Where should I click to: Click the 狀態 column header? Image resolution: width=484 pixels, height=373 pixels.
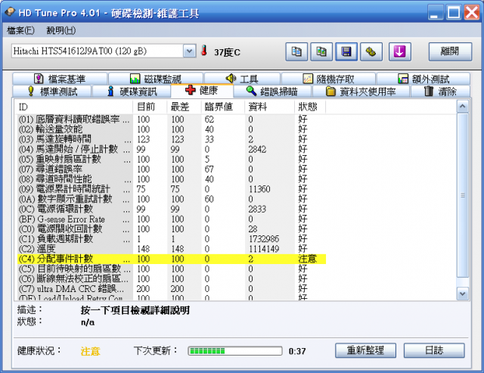pos(310,107)
